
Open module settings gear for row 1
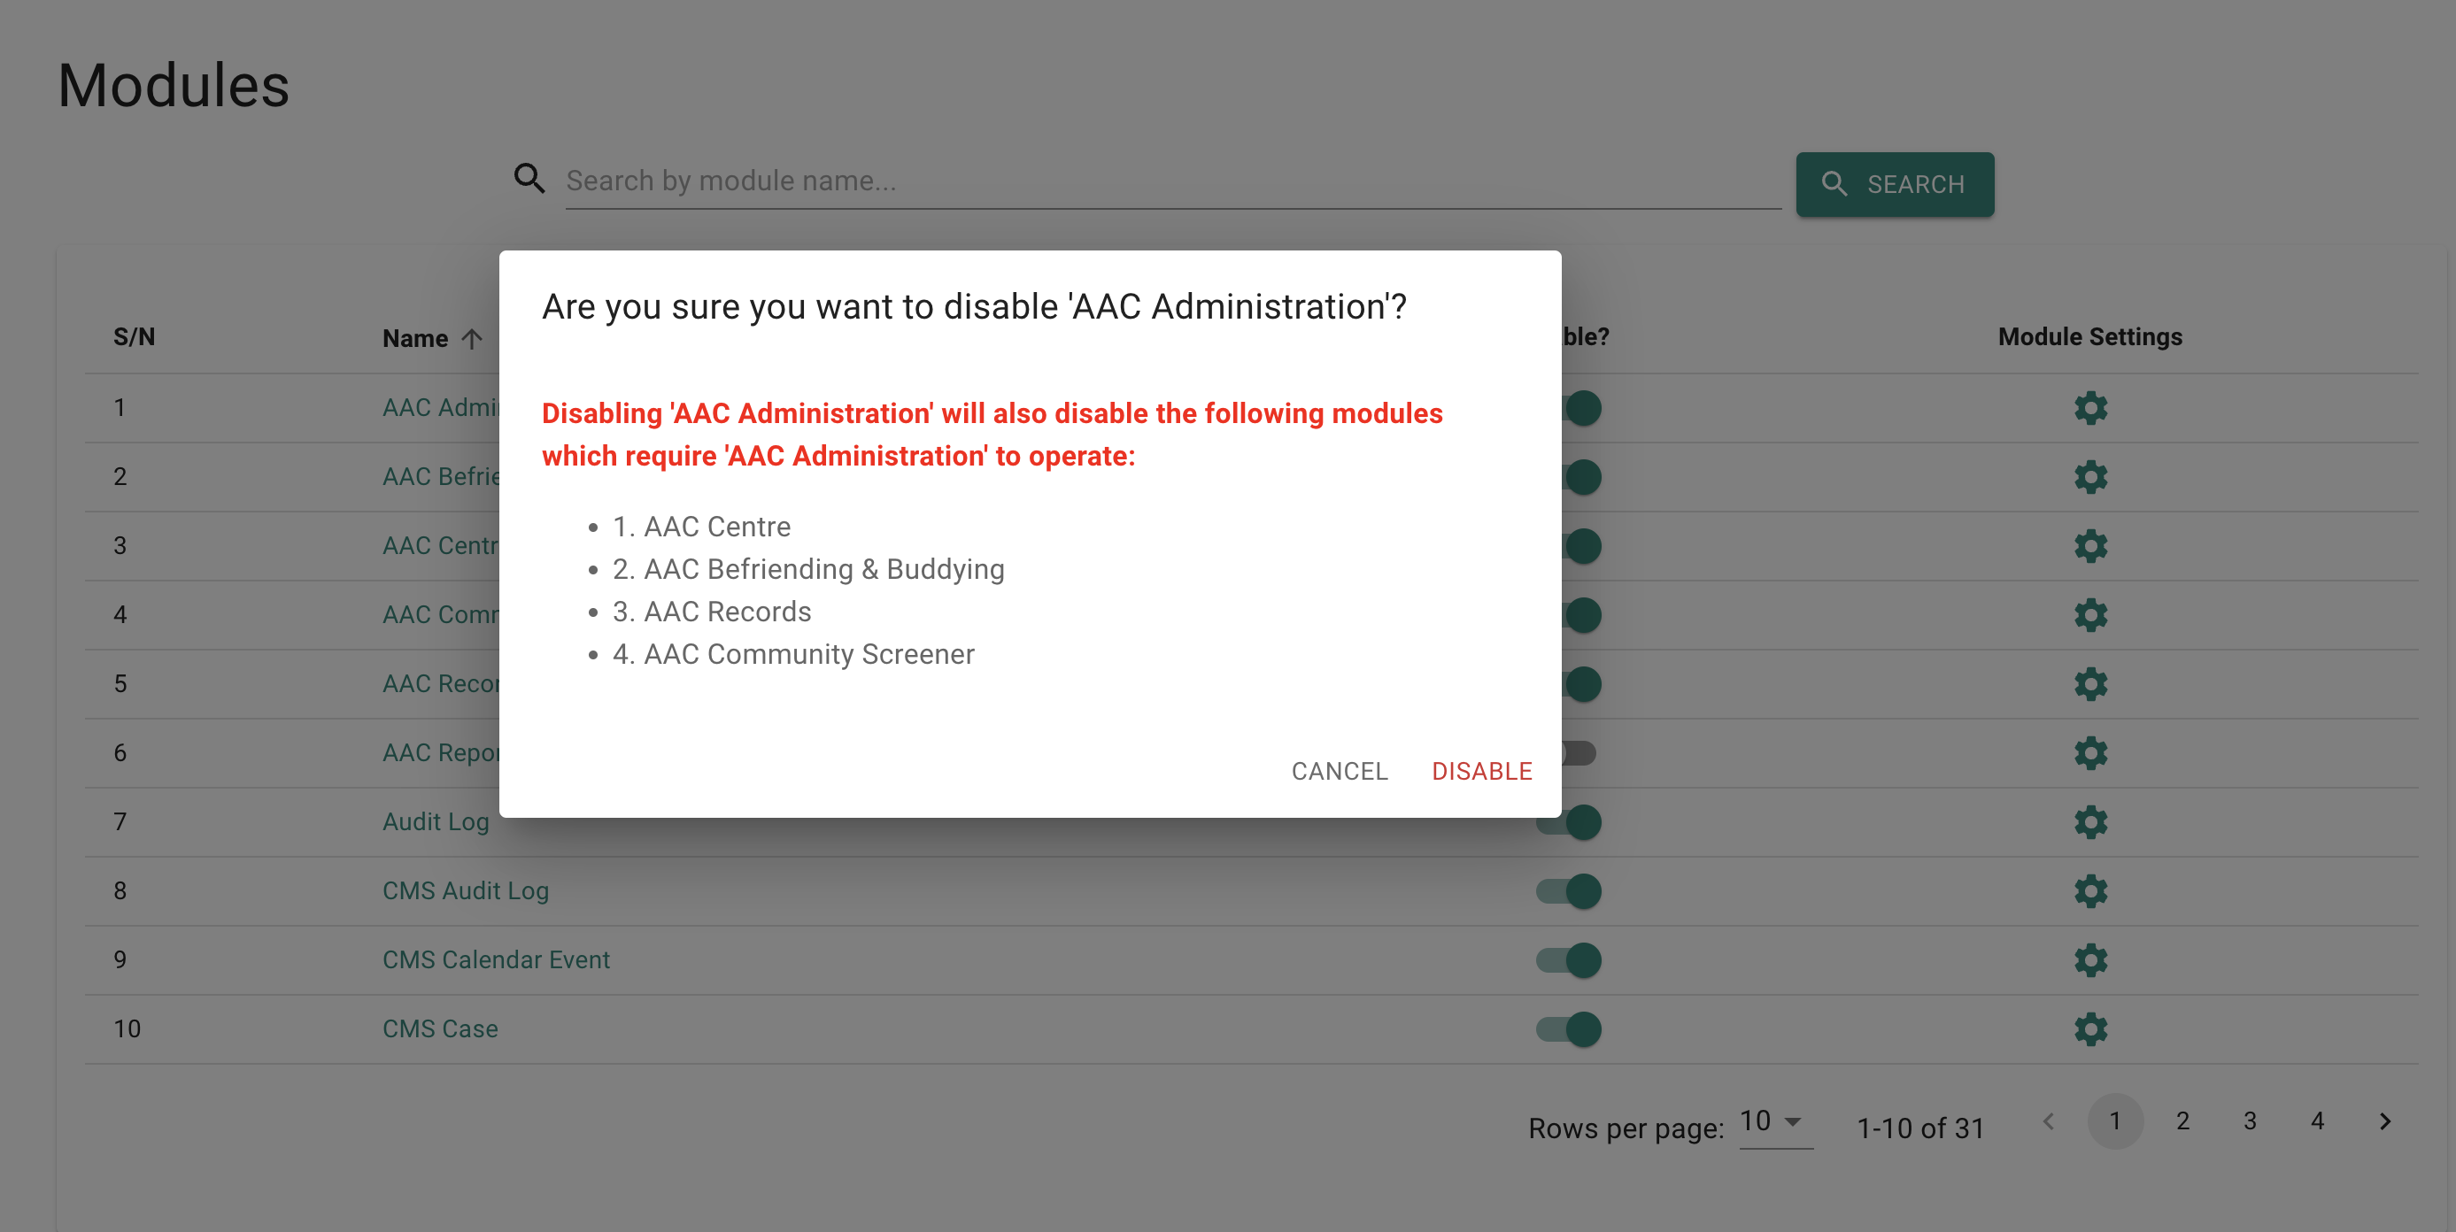point(2089,408)
